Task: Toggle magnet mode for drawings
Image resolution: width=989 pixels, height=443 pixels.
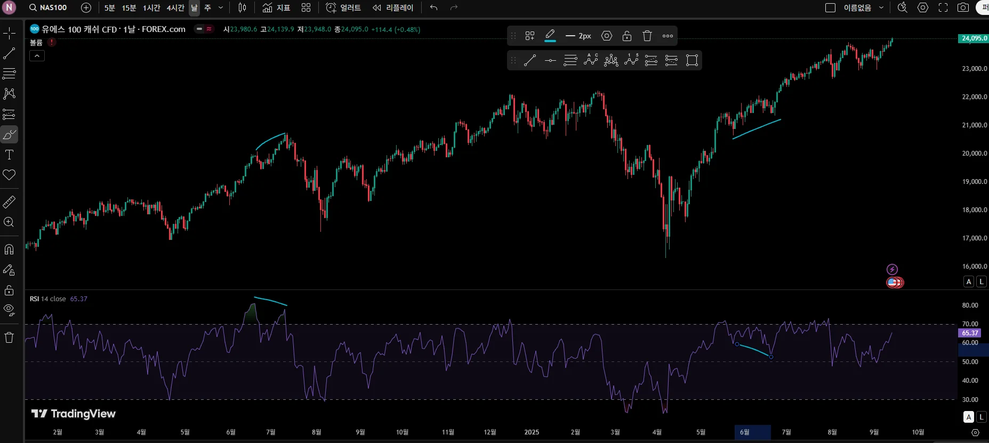Action: tap(9, 249)
